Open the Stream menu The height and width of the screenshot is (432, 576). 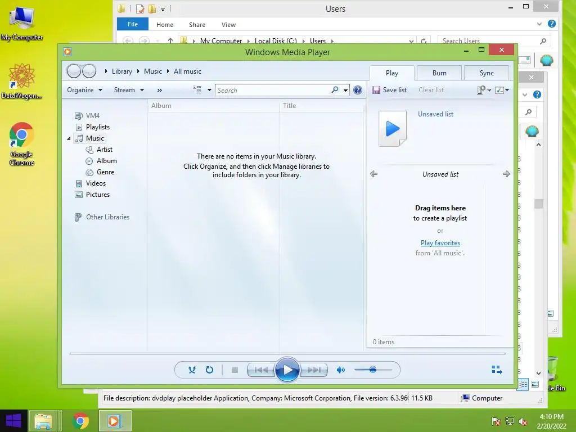pos(129,90)
